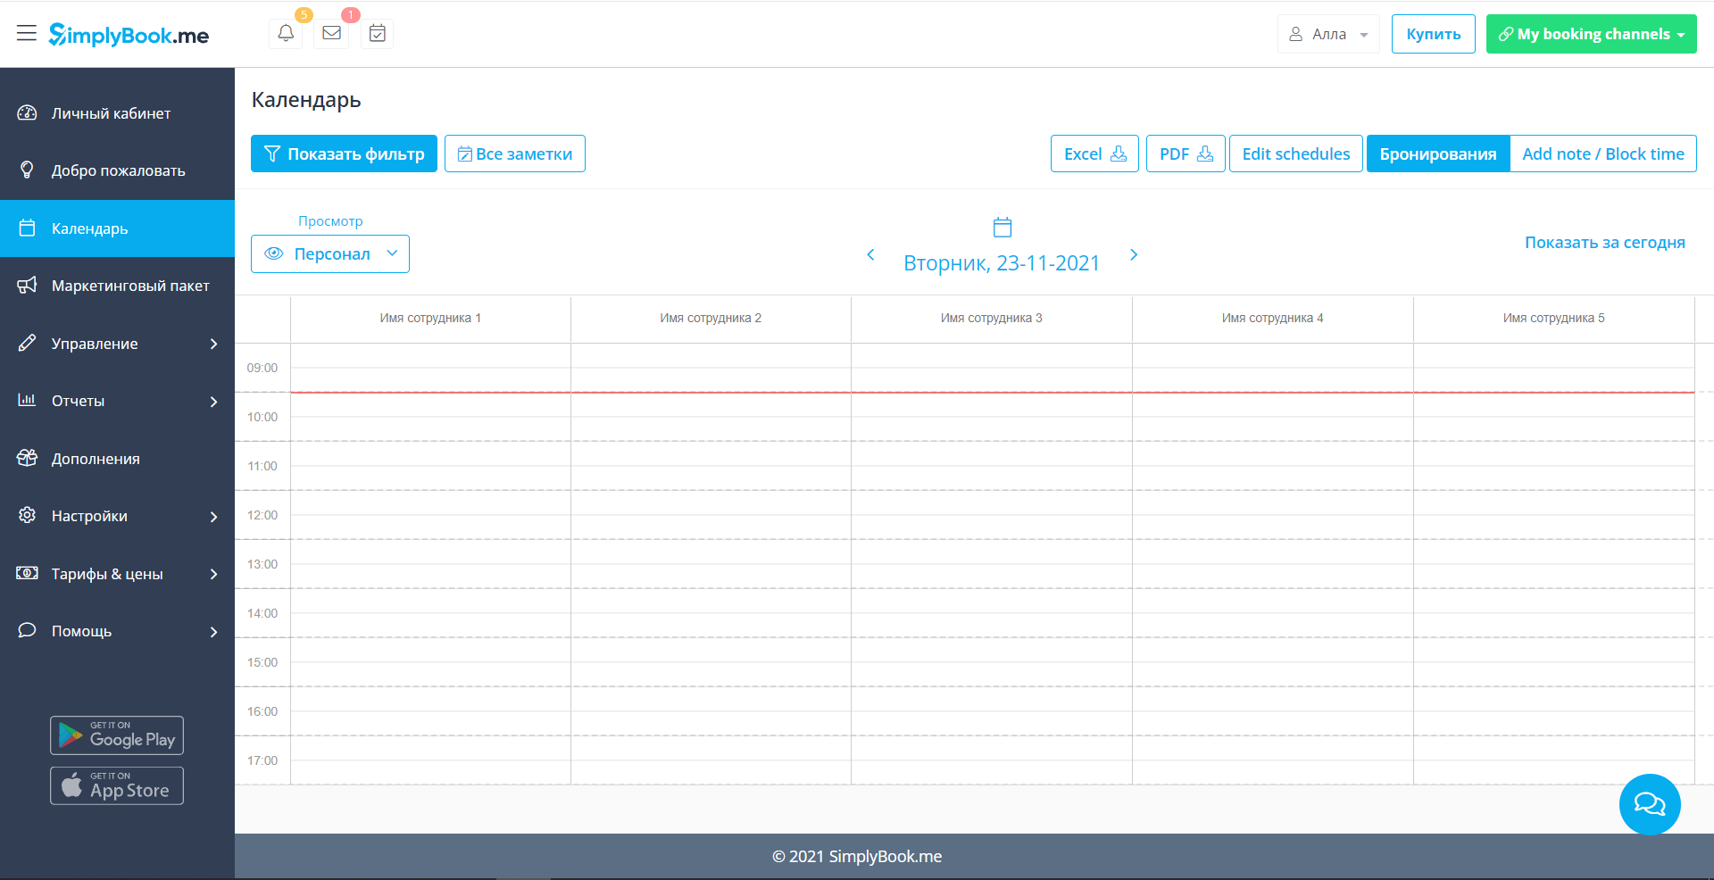The height and width of the screenshot is (880, 1714).
Task: Expand the Настройки submenu arrow
Action: [x=213, y=517]
